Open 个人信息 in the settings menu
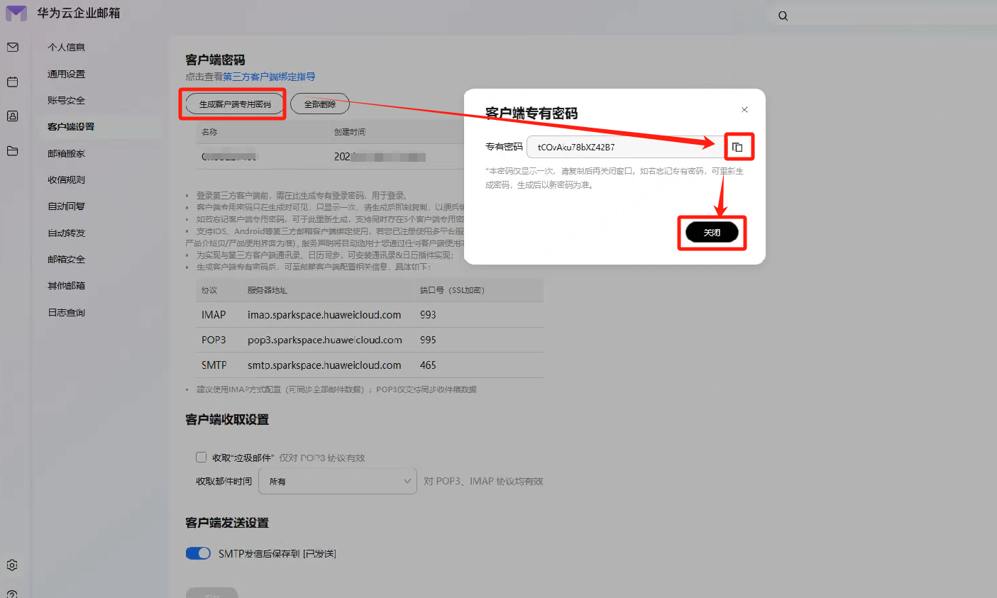 point(66,48)
